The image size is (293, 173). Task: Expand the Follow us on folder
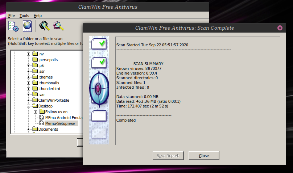point(35,112)
